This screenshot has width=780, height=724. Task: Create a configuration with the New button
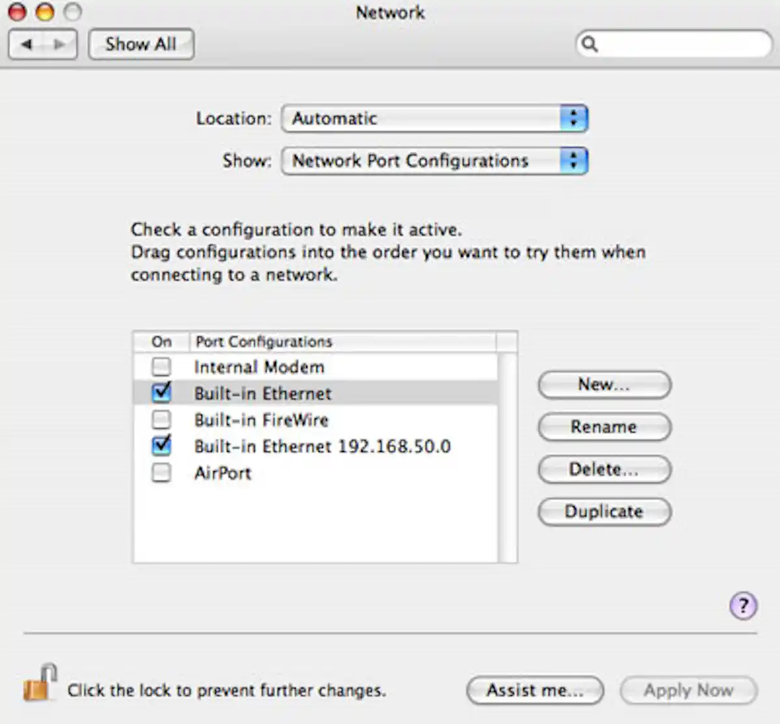[x=604, y=384]
